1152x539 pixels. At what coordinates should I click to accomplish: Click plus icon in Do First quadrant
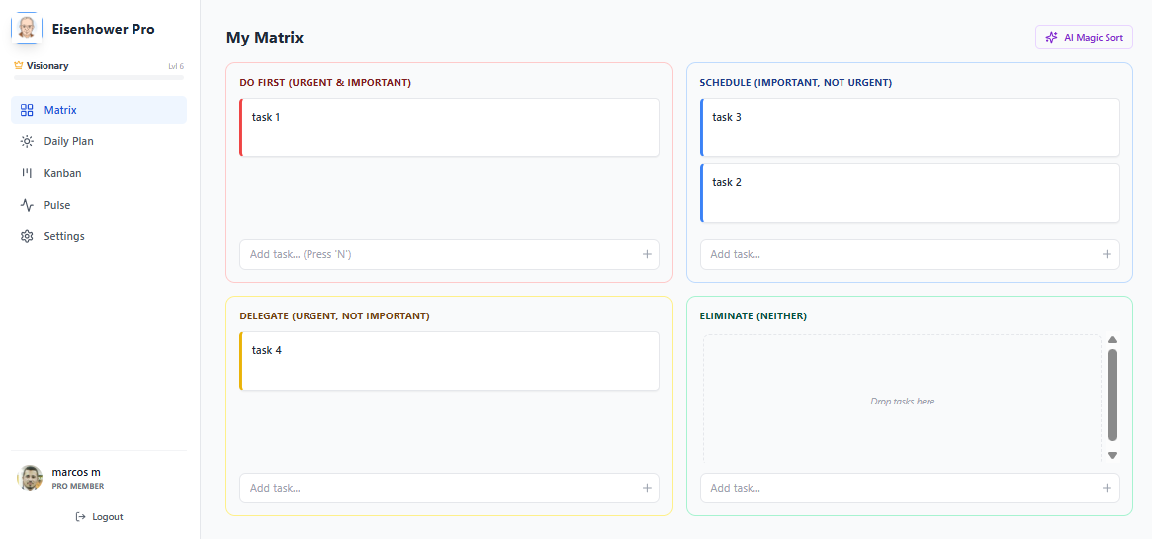click(x=647, y=254)
